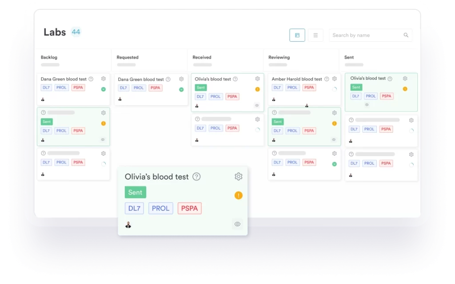Select the Backlog column header
Image resolution: width=455 pixels, height=284 pixels.
coord(49,57)
